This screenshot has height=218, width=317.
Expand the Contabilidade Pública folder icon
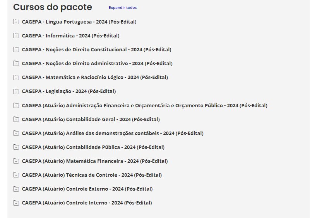point(16,147)
